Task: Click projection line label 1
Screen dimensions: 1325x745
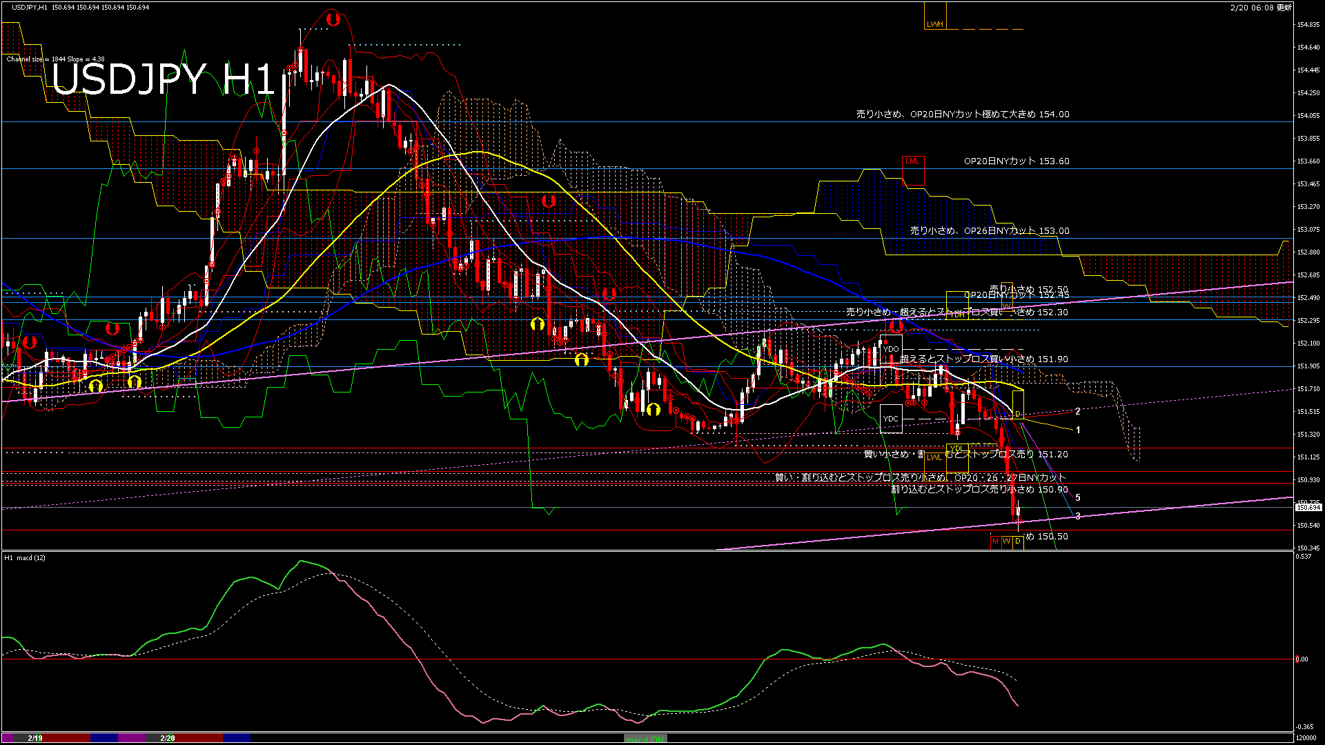Action: pos(1078,430)
